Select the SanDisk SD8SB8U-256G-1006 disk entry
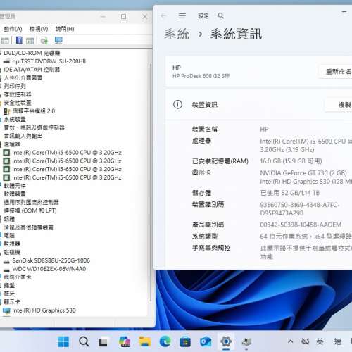Screen dimensions: 352x352 coord(51,260)
